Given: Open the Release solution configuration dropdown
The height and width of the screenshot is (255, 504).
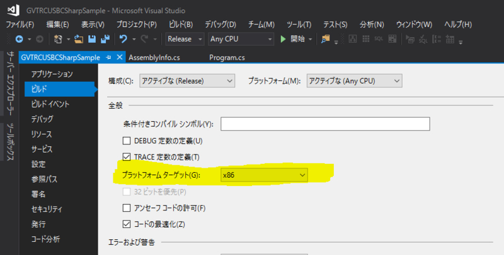Looking at the screenshot, I should click(x=185, y=39).
